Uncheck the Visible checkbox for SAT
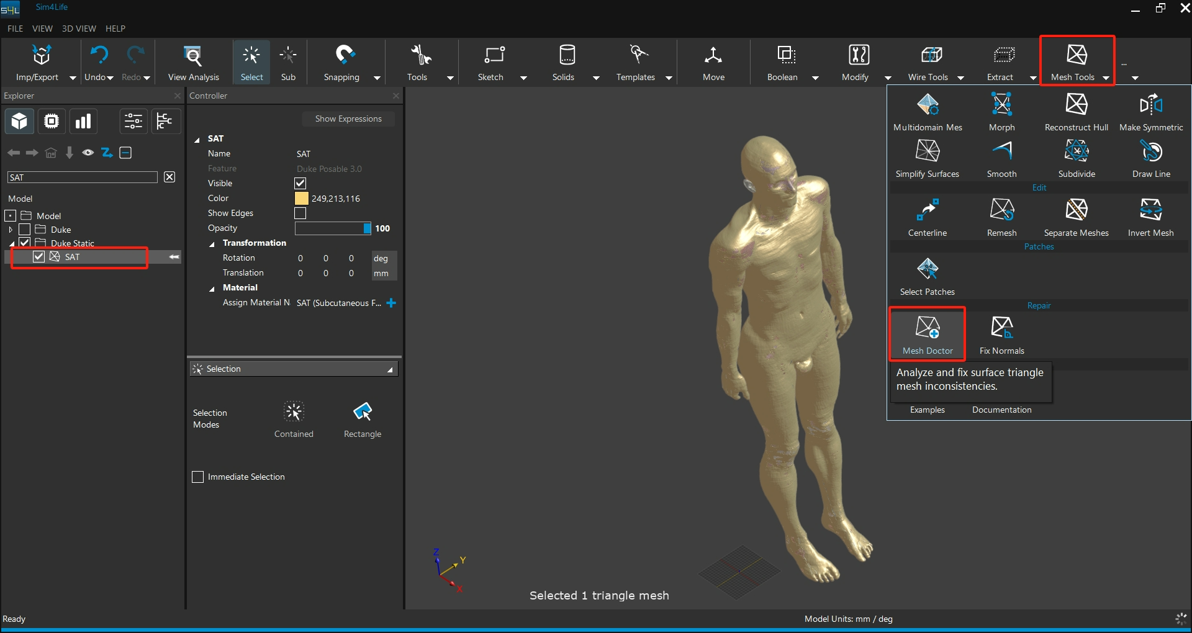The image size is (1192, 633). [x=300, y=184]
